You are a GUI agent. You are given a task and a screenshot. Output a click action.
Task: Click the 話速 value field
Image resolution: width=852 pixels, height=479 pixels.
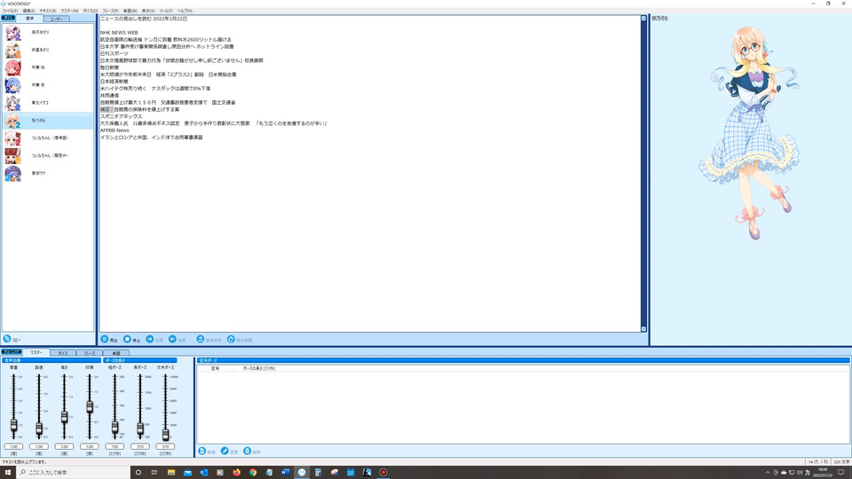pyautogui.click(x=39, y=446)
